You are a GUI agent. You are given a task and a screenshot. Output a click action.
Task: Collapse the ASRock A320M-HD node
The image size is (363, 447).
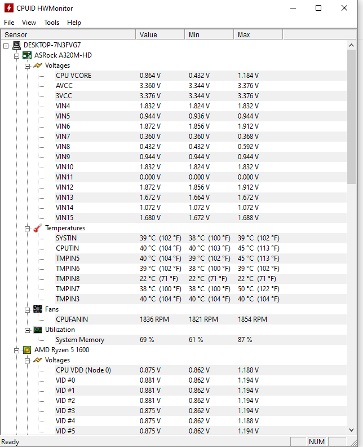click(x=17, y=56)
